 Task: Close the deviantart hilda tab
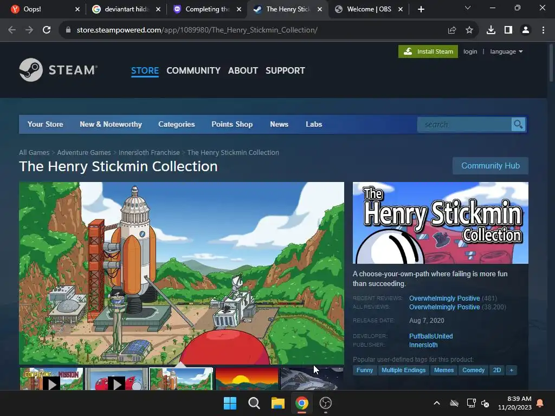point(158,9)
